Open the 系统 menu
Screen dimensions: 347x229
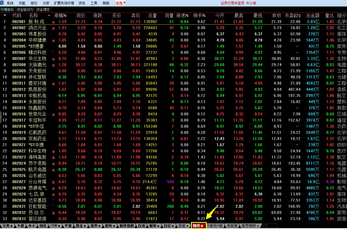tap(10, 3)
